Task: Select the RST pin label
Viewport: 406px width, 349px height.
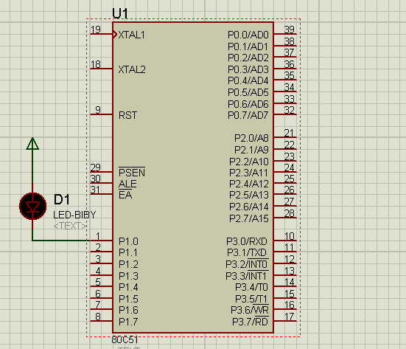Action: point(127,115)
